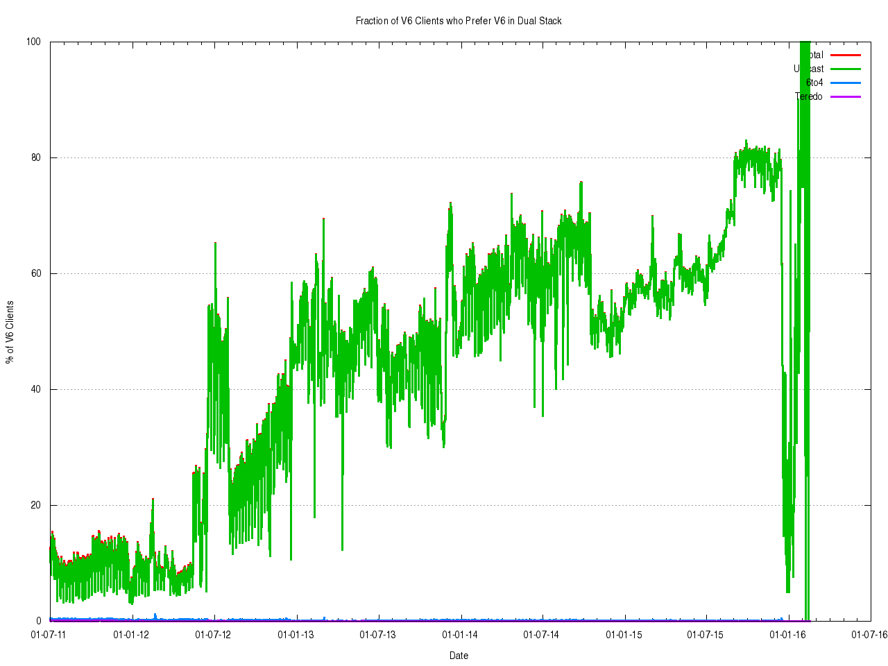This screenshot has width=888, height=666.
Task: Click the Date x-axis label
Action: pyautogui.click(x=459, y=656)
